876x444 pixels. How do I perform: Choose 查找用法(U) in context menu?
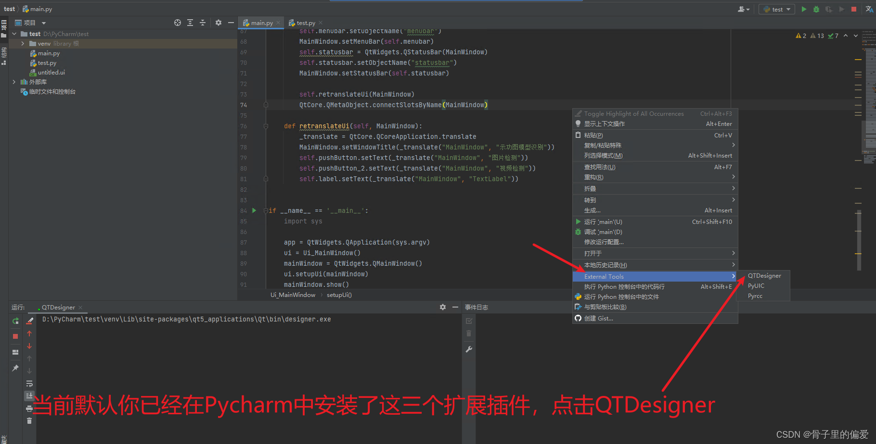(x=655, y=167)
